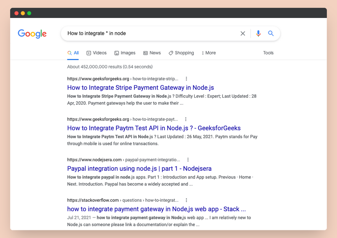Start voice search with microphone icon
Screen dimensions: 337x238
258,34
